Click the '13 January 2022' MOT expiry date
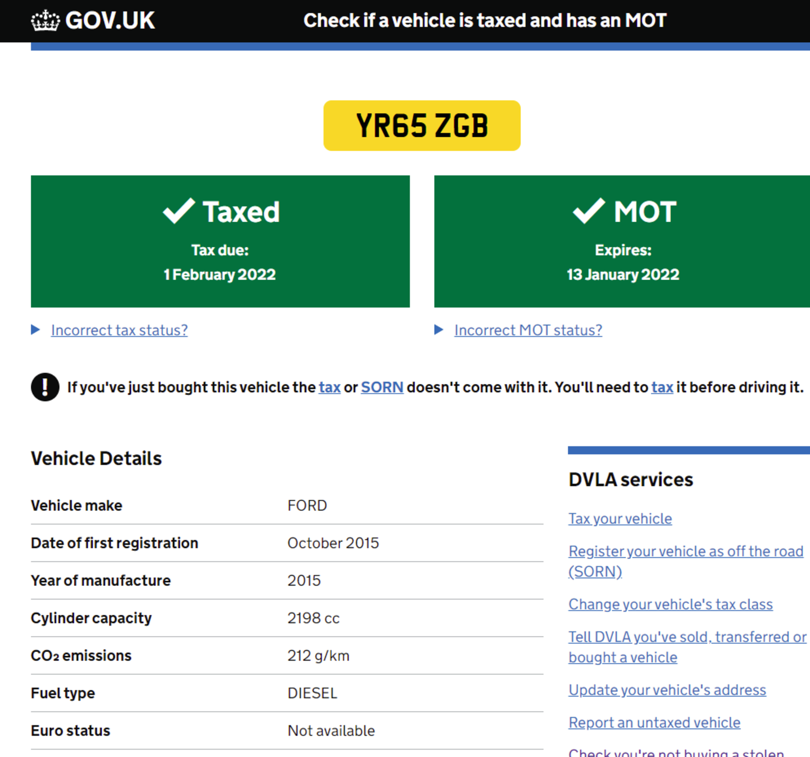810x757 pixels. [x=623, y=274]
